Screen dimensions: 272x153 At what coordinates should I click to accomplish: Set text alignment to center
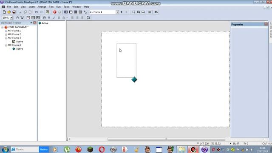(77, 18)
